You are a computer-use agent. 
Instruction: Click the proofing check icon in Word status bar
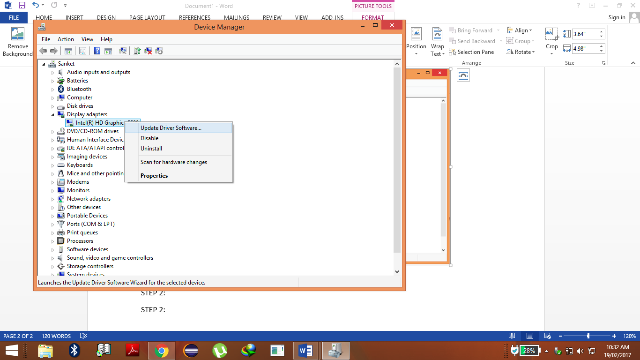pyautogui.click(x=83, y=336)
